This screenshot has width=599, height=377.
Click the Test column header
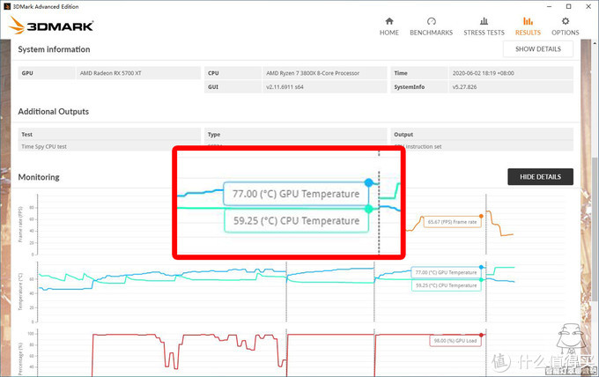click(109, 135)
